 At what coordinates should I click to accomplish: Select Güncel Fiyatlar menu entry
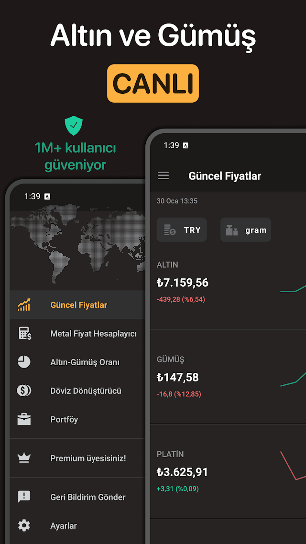(x=77, y=305)
